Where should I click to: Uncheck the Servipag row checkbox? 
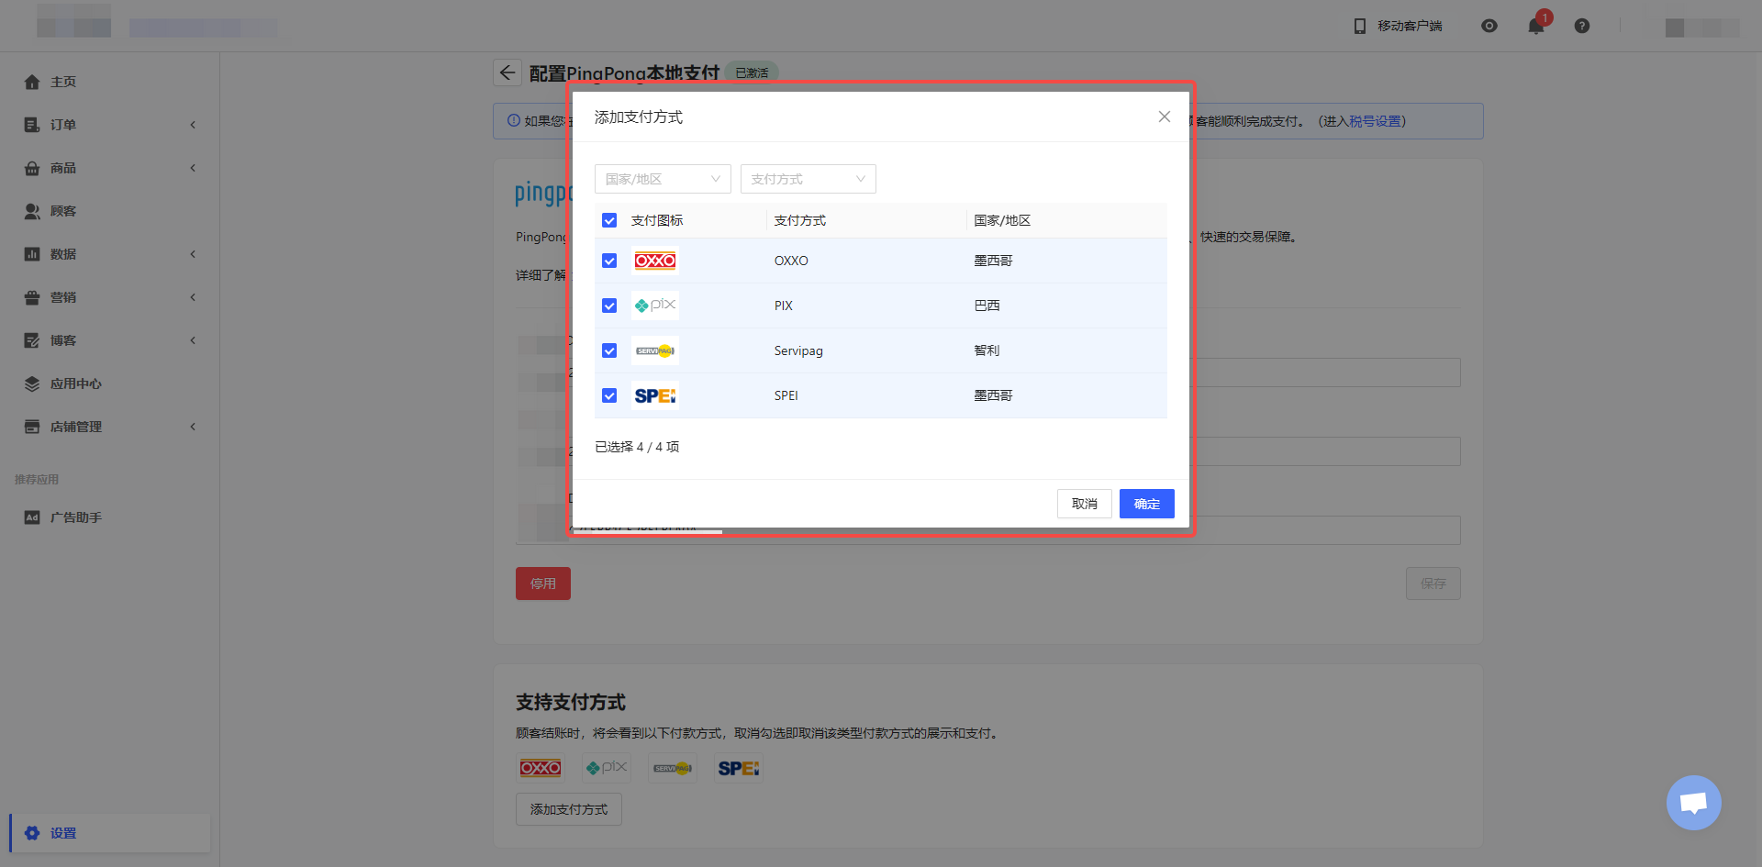tap(609, 350)
